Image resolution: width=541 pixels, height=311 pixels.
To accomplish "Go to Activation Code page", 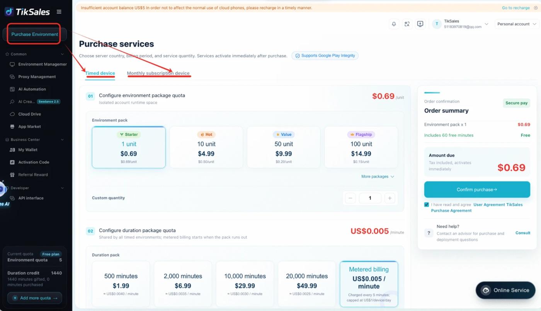I will [29, 162].
